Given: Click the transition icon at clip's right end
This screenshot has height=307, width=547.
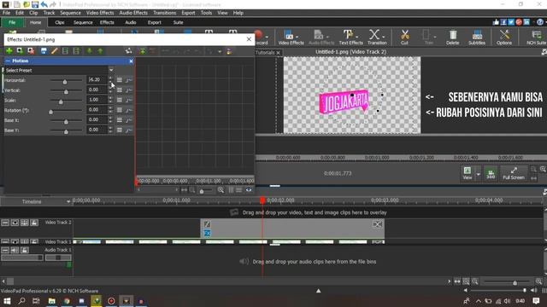Looking at the screenshot, I should point(377,224).
